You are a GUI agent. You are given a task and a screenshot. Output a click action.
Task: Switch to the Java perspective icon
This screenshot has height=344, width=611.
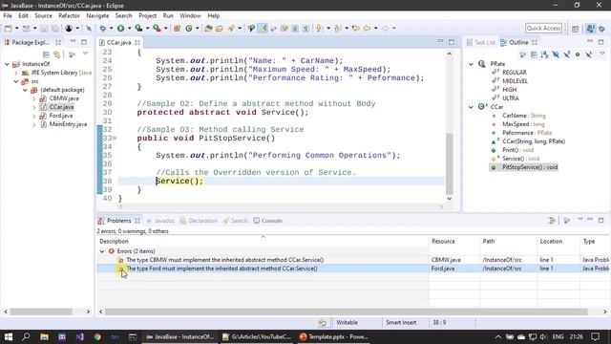[591, 29]
